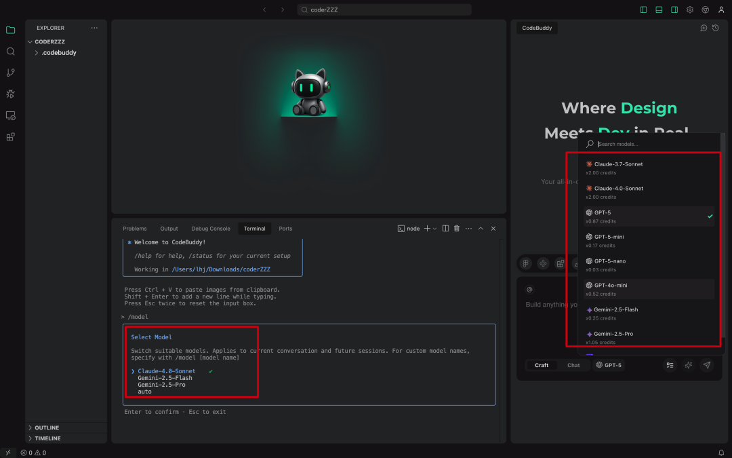Collapse the CODERZZZ folder tree

pos(30,41)
